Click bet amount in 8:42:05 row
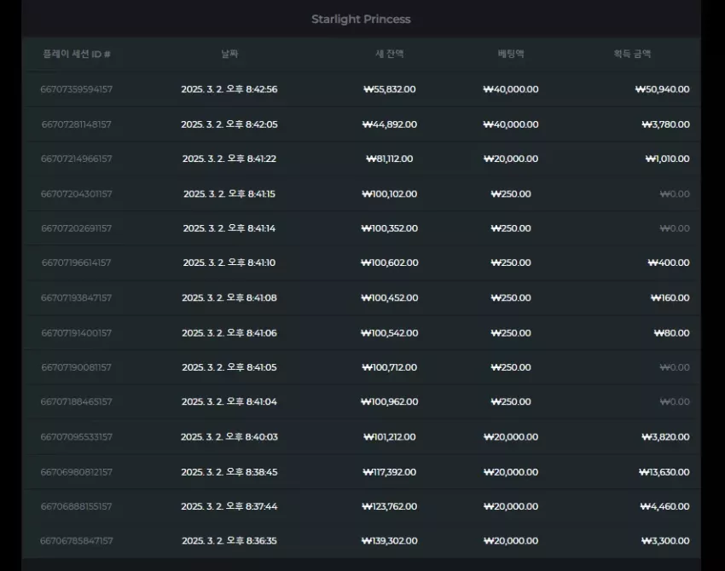The height and width of the screenshot is (571, 725). (511, 124)
